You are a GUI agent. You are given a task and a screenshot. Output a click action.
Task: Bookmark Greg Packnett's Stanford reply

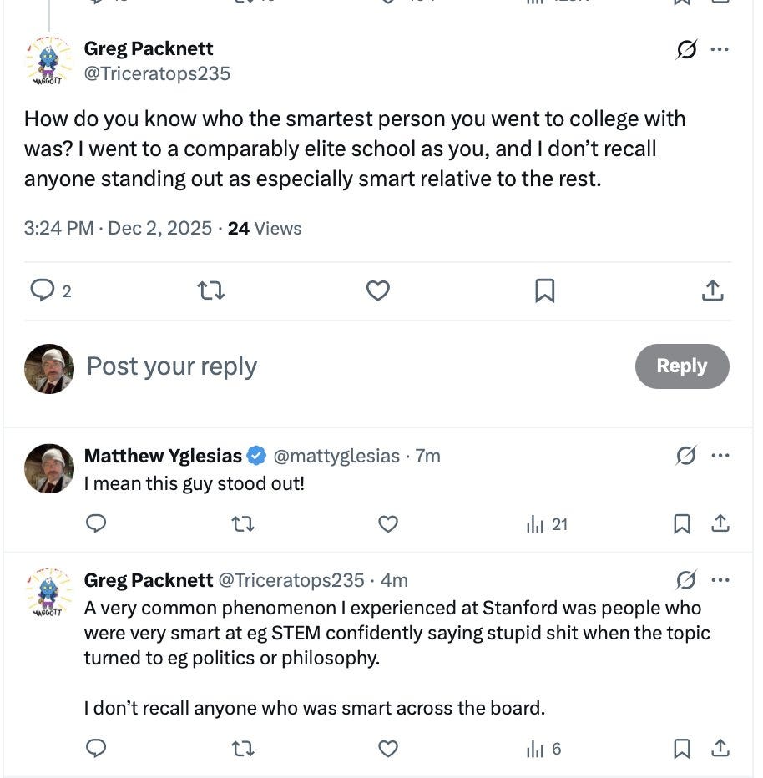[682, 749]
